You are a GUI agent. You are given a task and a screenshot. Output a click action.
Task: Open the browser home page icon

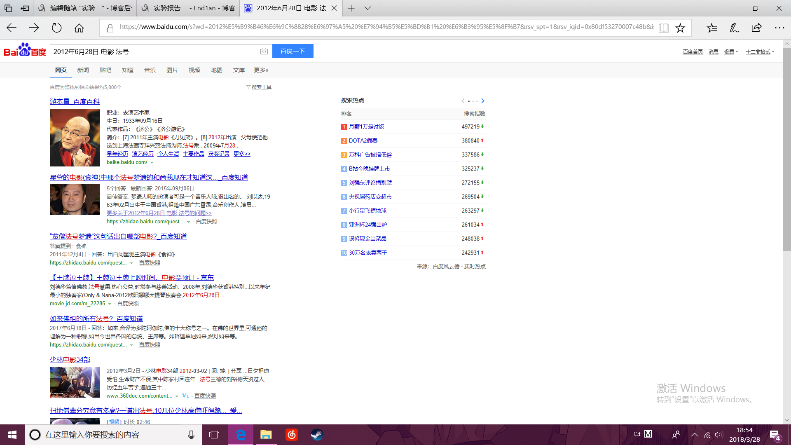click(x=79, y=28)
